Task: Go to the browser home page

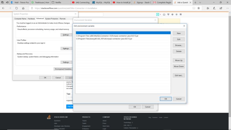Action: [23, 8]
